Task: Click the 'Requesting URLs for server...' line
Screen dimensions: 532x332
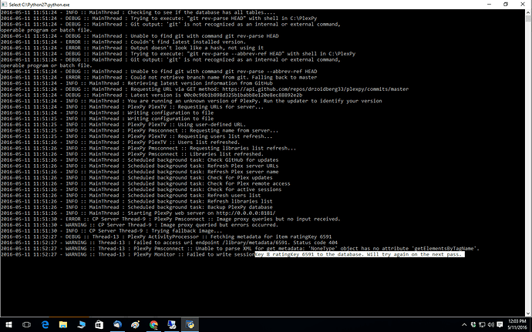Action: point(132,107)
